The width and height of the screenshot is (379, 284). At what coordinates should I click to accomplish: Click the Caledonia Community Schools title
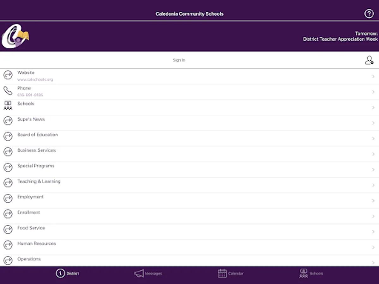(189, 14)
